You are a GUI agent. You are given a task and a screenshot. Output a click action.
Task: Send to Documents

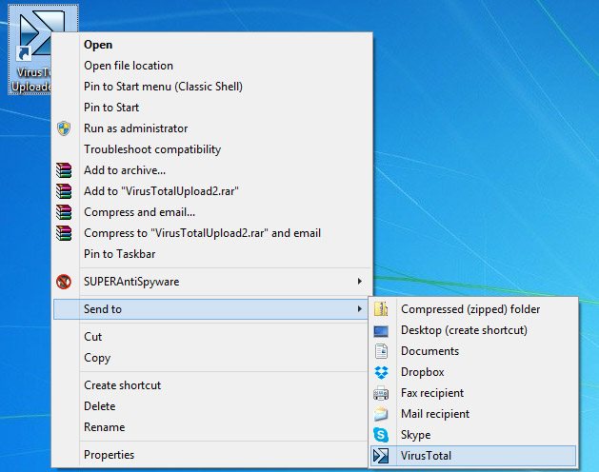pos(473,351)
